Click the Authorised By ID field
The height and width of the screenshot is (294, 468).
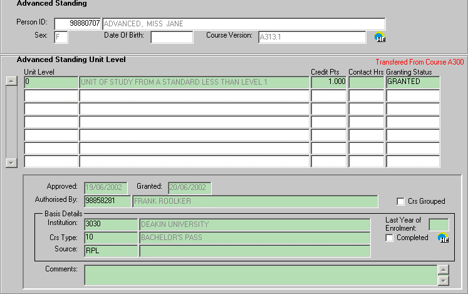pyautogui.click(x=107, y=201)
